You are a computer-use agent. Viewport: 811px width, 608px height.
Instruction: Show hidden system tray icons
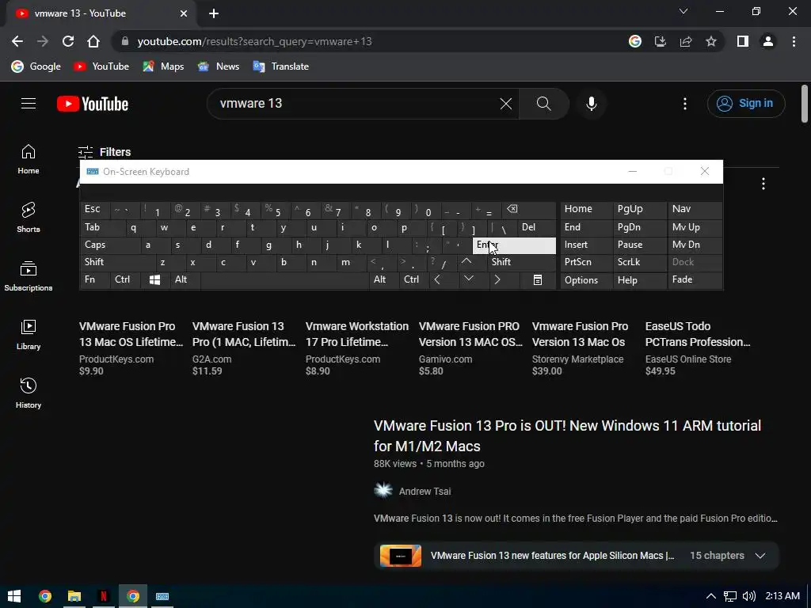711,596
